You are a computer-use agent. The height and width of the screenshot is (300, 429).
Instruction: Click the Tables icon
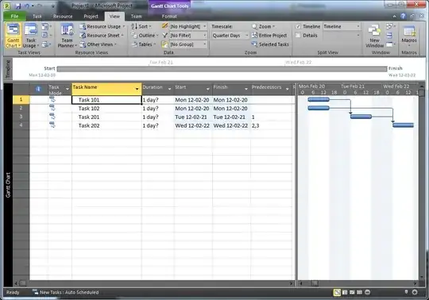tap(134, 44)
